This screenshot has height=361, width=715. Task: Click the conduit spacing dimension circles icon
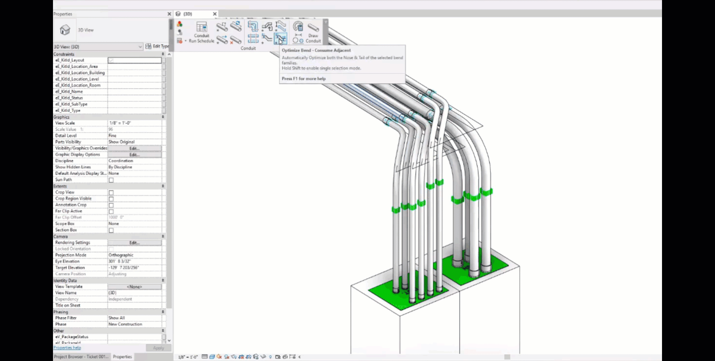click(298, 39)
